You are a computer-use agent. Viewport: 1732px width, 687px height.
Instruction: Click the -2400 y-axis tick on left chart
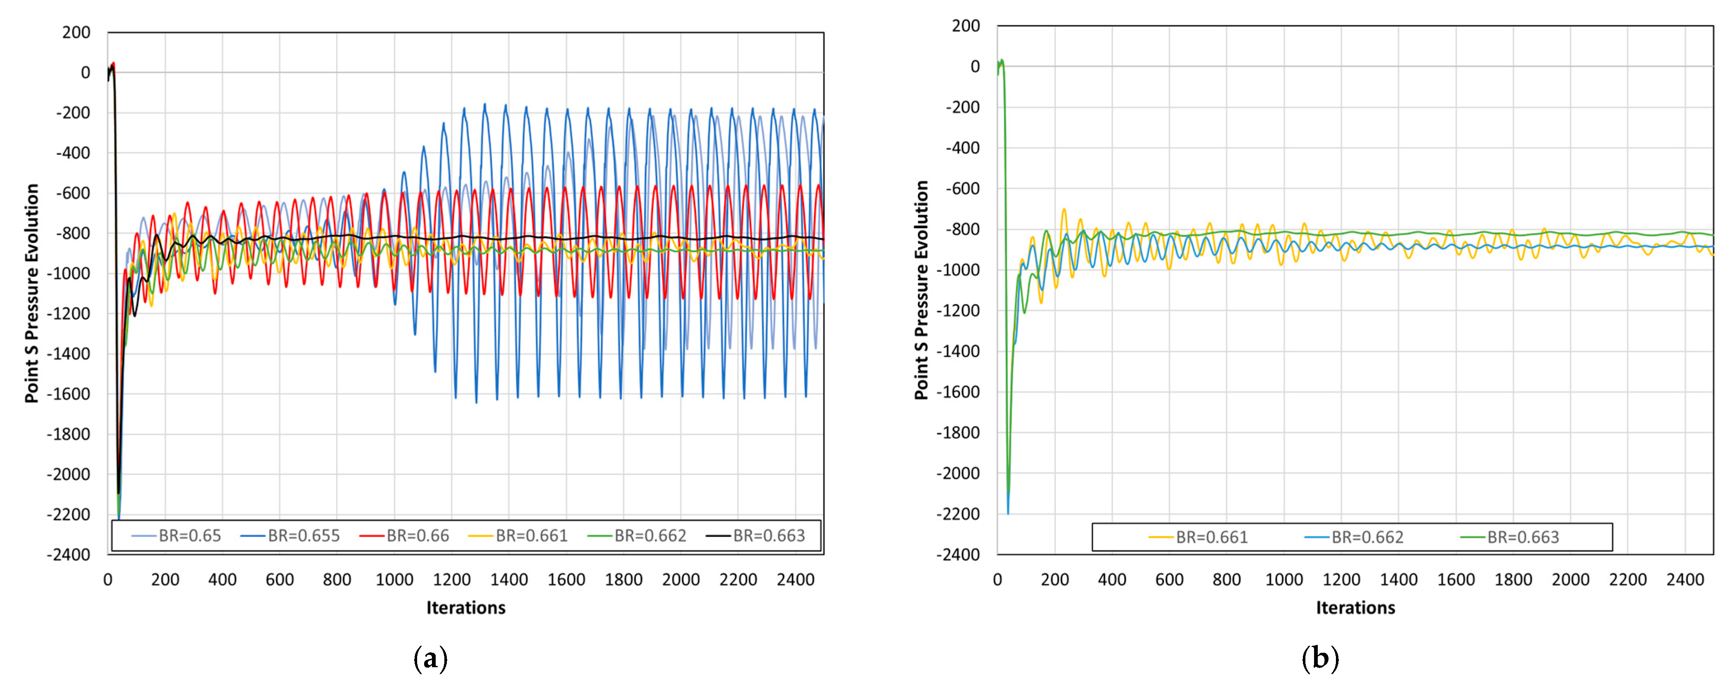68,555
